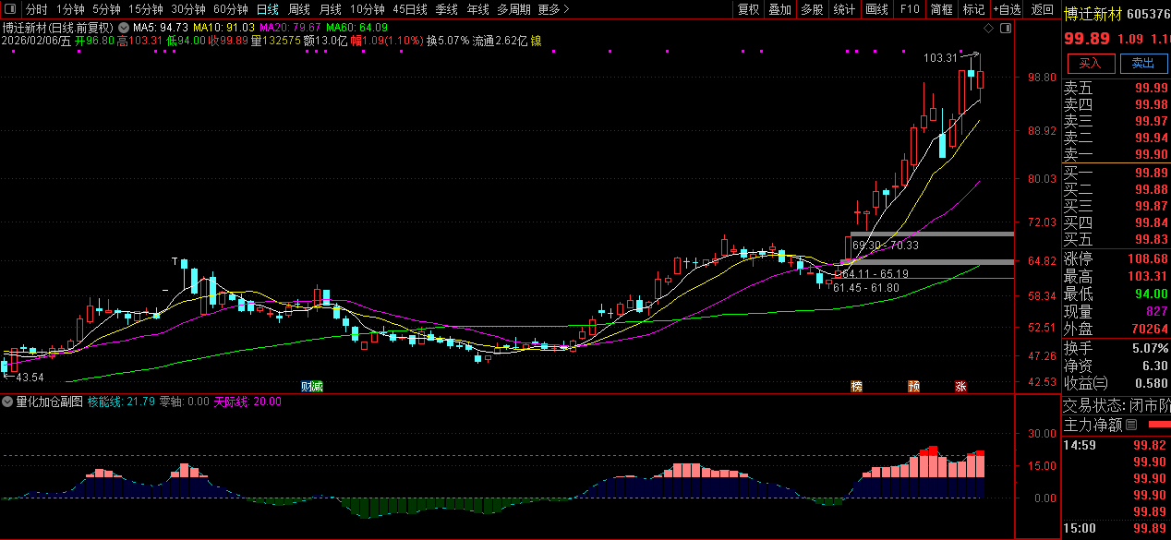Click the 榜 marker on the timeline
The height and width of the screenshot is (540, 1171).
coord(856,386)
